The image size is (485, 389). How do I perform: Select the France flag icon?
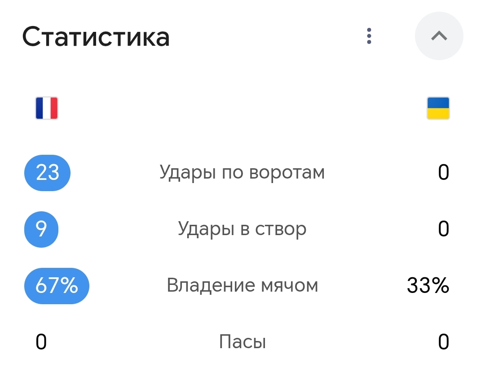[x=47, y=108]
